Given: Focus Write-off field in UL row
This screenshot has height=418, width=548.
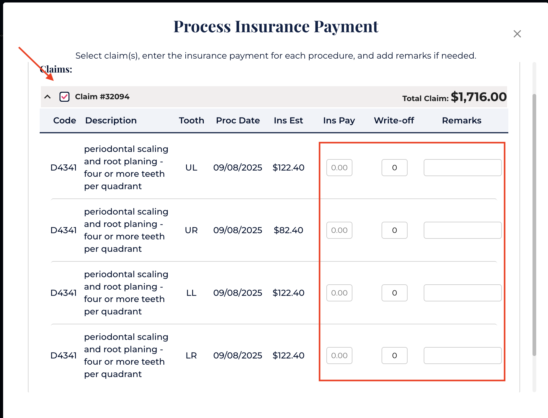Looking at the screenshot, I should tap(394, 168).
